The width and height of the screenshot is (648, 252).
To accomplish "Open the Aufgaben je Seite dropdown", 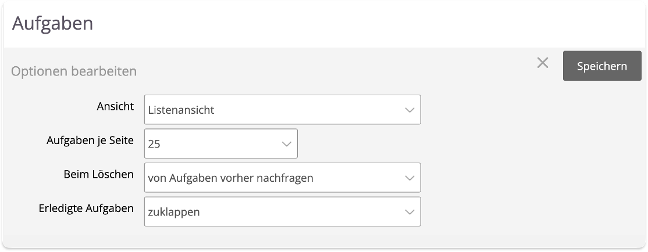I will click(220, 143).
